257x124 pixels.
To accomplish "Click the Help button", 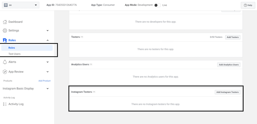I will pos(248,5).
